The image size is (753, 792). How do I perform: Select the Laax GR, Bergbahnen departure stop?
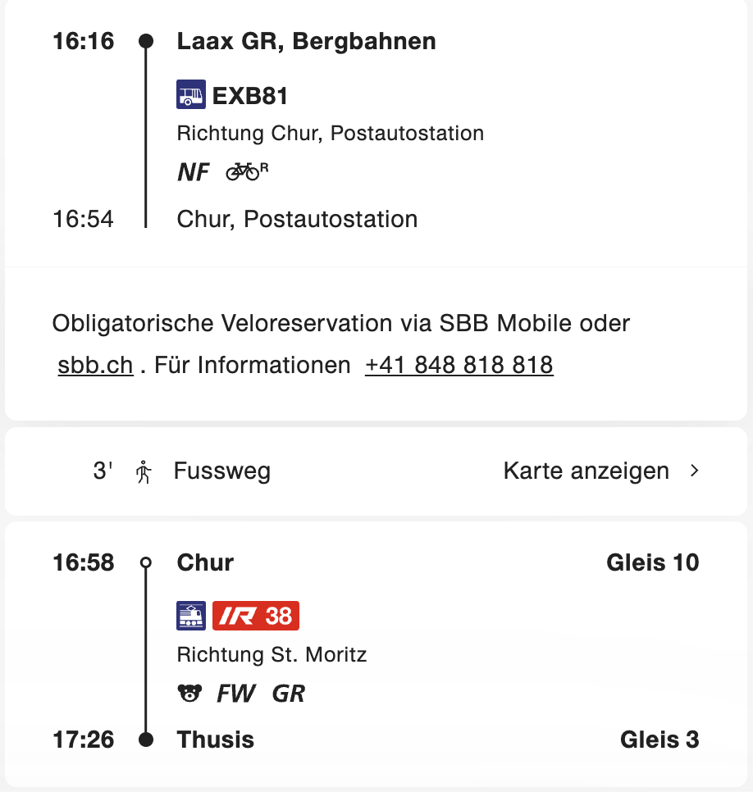306,42
